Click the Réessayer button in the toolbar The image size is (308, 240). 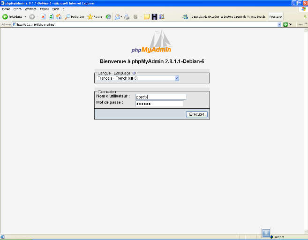(x=276, y=17)
